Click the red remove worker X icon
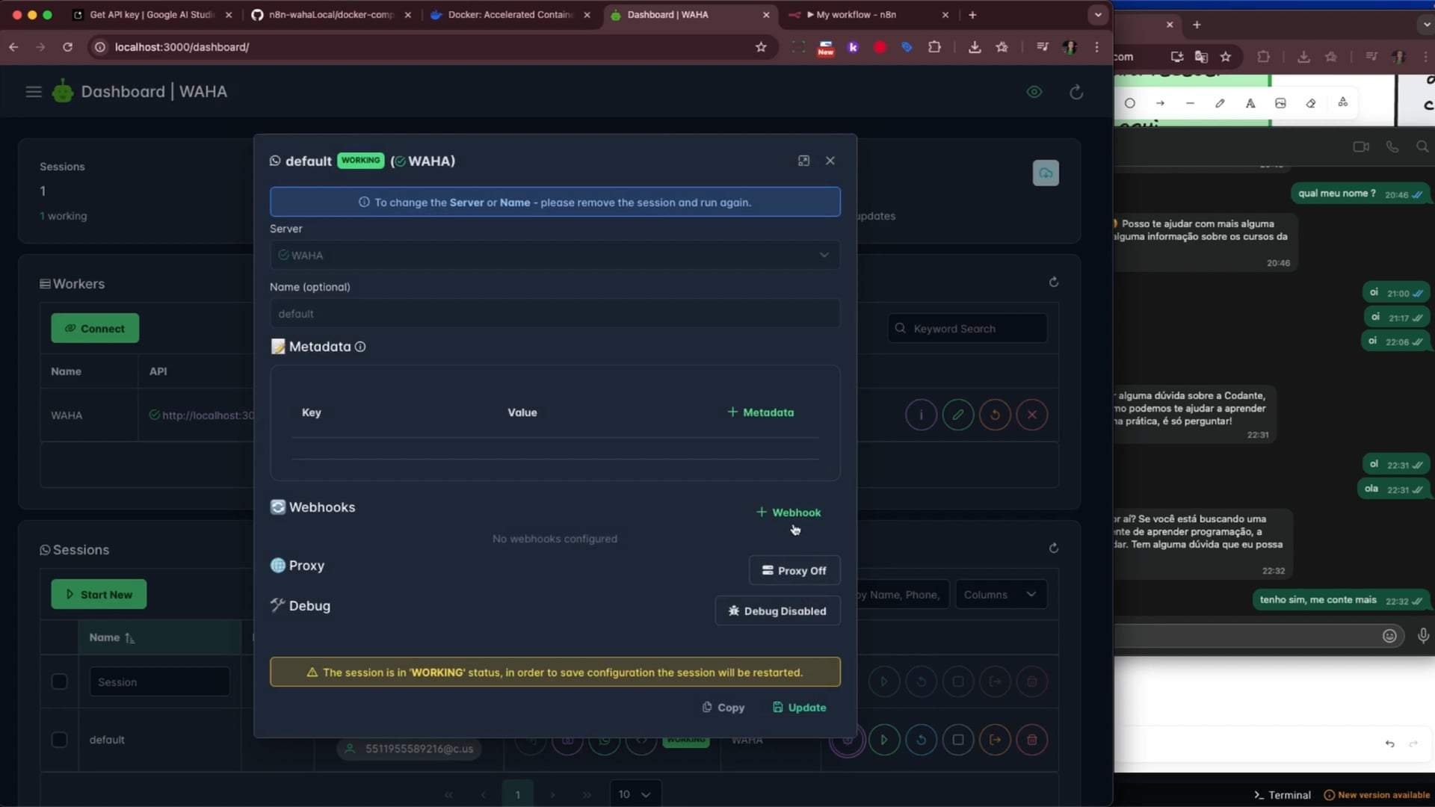This screenshot has height=807, width=1435. pyautogui.click(x=1032, y=415)
